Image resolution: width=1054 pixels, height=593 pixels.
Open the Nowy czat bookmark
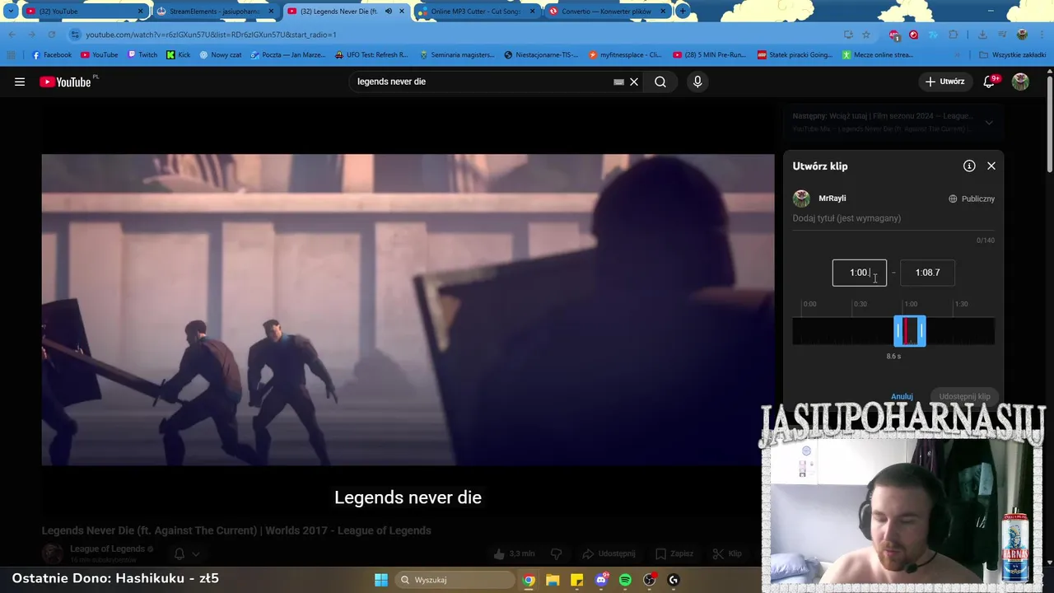220,55
